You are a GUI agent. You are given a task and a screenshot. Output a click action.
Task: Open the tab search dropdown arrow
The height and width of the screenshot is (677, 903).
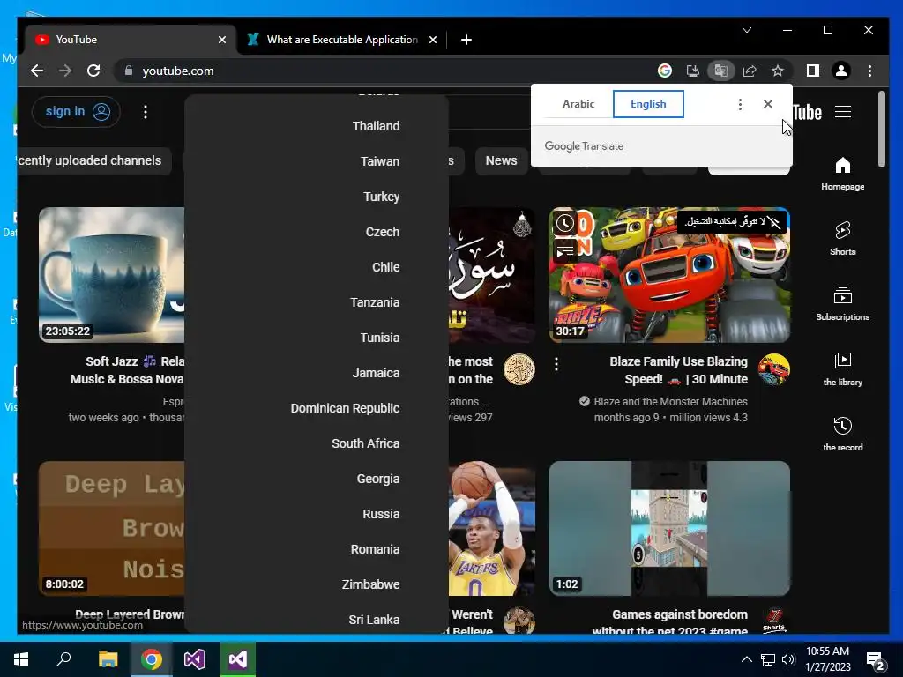click(x=747, y=30)
